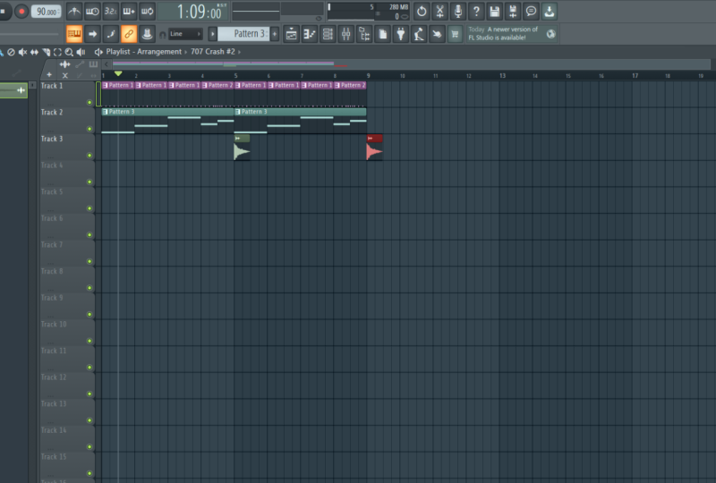Select the zoom magnifier tool

[69, 52]
